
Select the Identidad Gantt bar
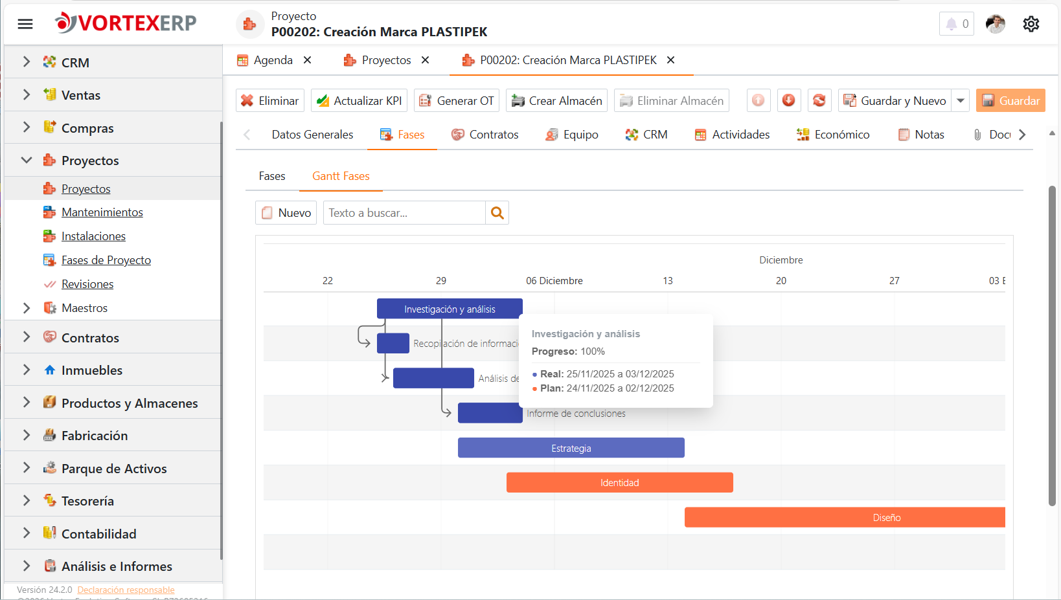click(620, 482)
